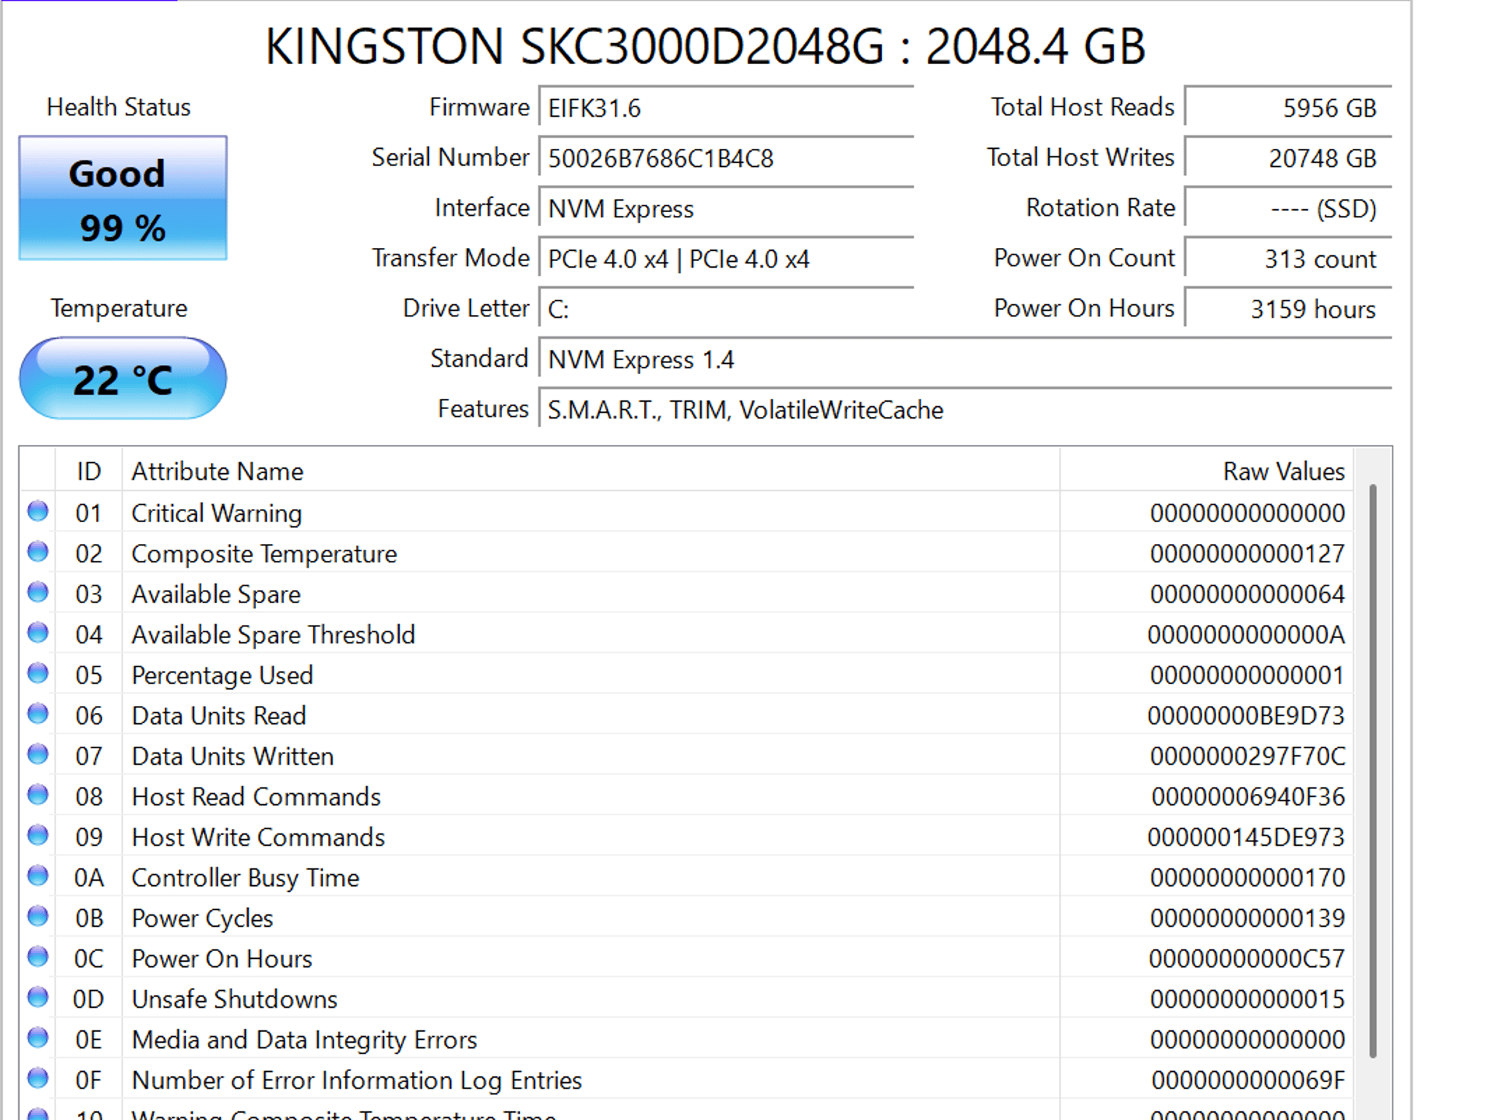Screen dimensions: 1494x1120
Task: Click status icon for Media and Data Integrity Errors
Action: [38, 1038]
